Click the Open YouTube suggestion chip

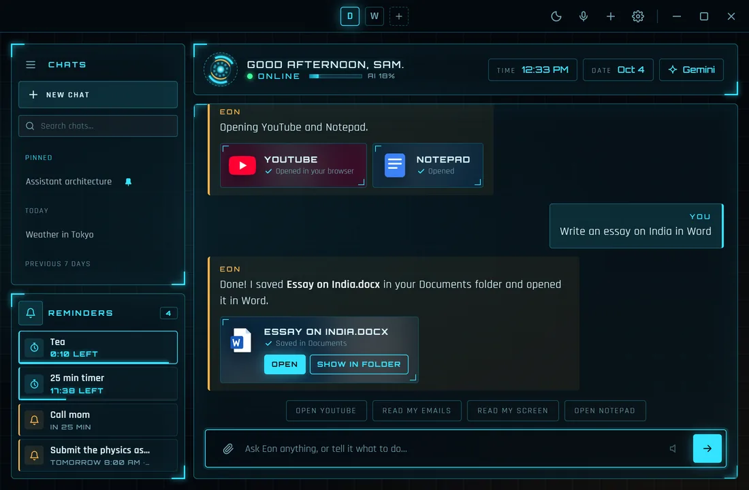326,411
